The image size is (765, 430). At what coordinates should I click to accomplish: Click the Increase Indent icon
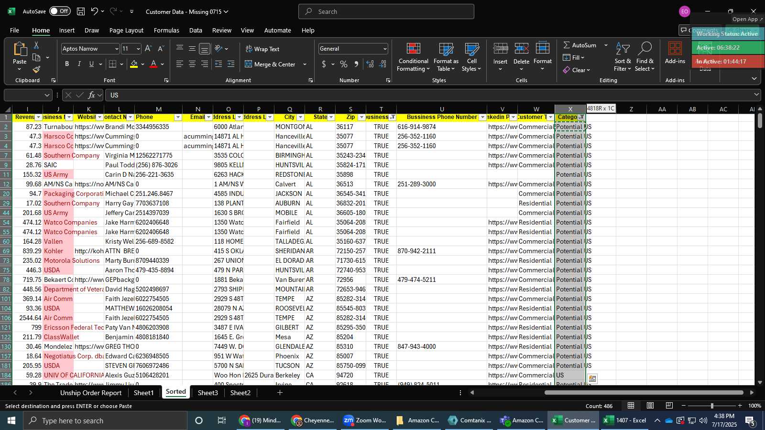coord(231,64)
